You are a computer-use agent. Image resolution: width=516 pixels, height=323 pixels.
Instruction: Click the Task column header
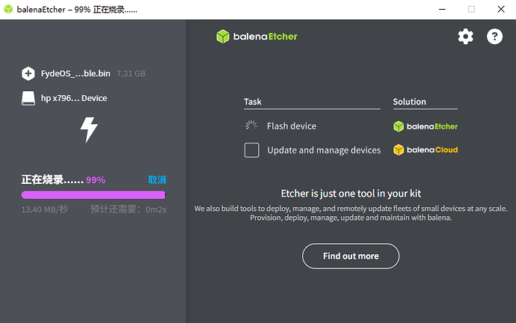point(253,102)
